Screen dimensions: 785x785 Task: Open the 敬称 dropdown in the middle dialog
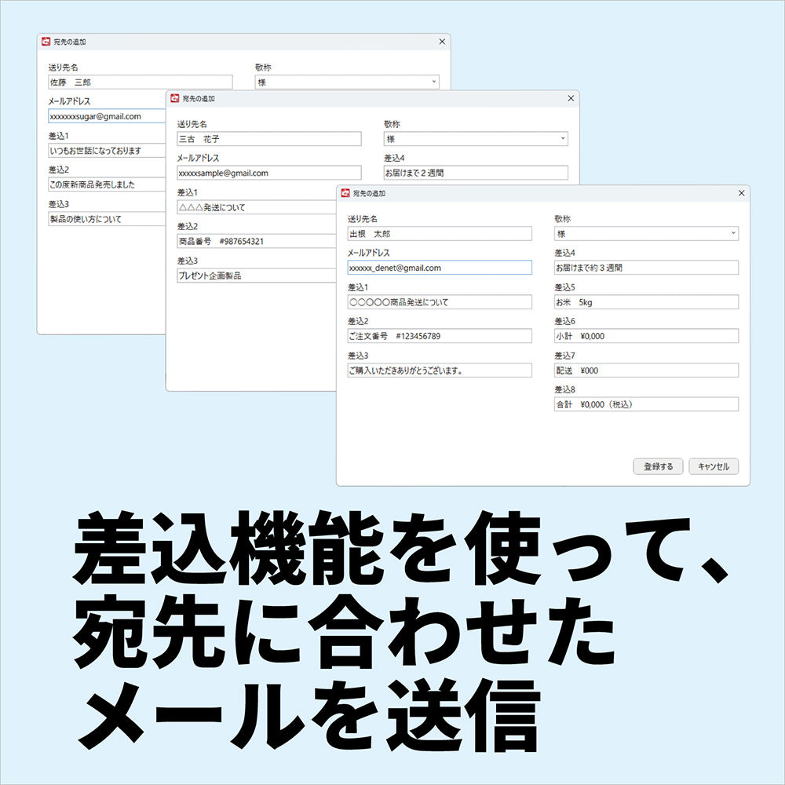pos(476,139)
